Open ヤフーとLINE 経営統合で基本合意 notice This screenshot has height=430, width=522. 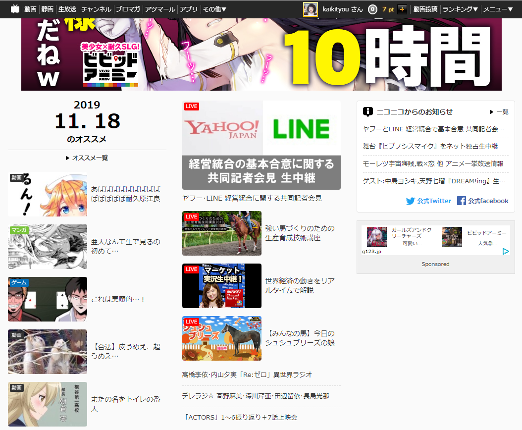(433, 129)
